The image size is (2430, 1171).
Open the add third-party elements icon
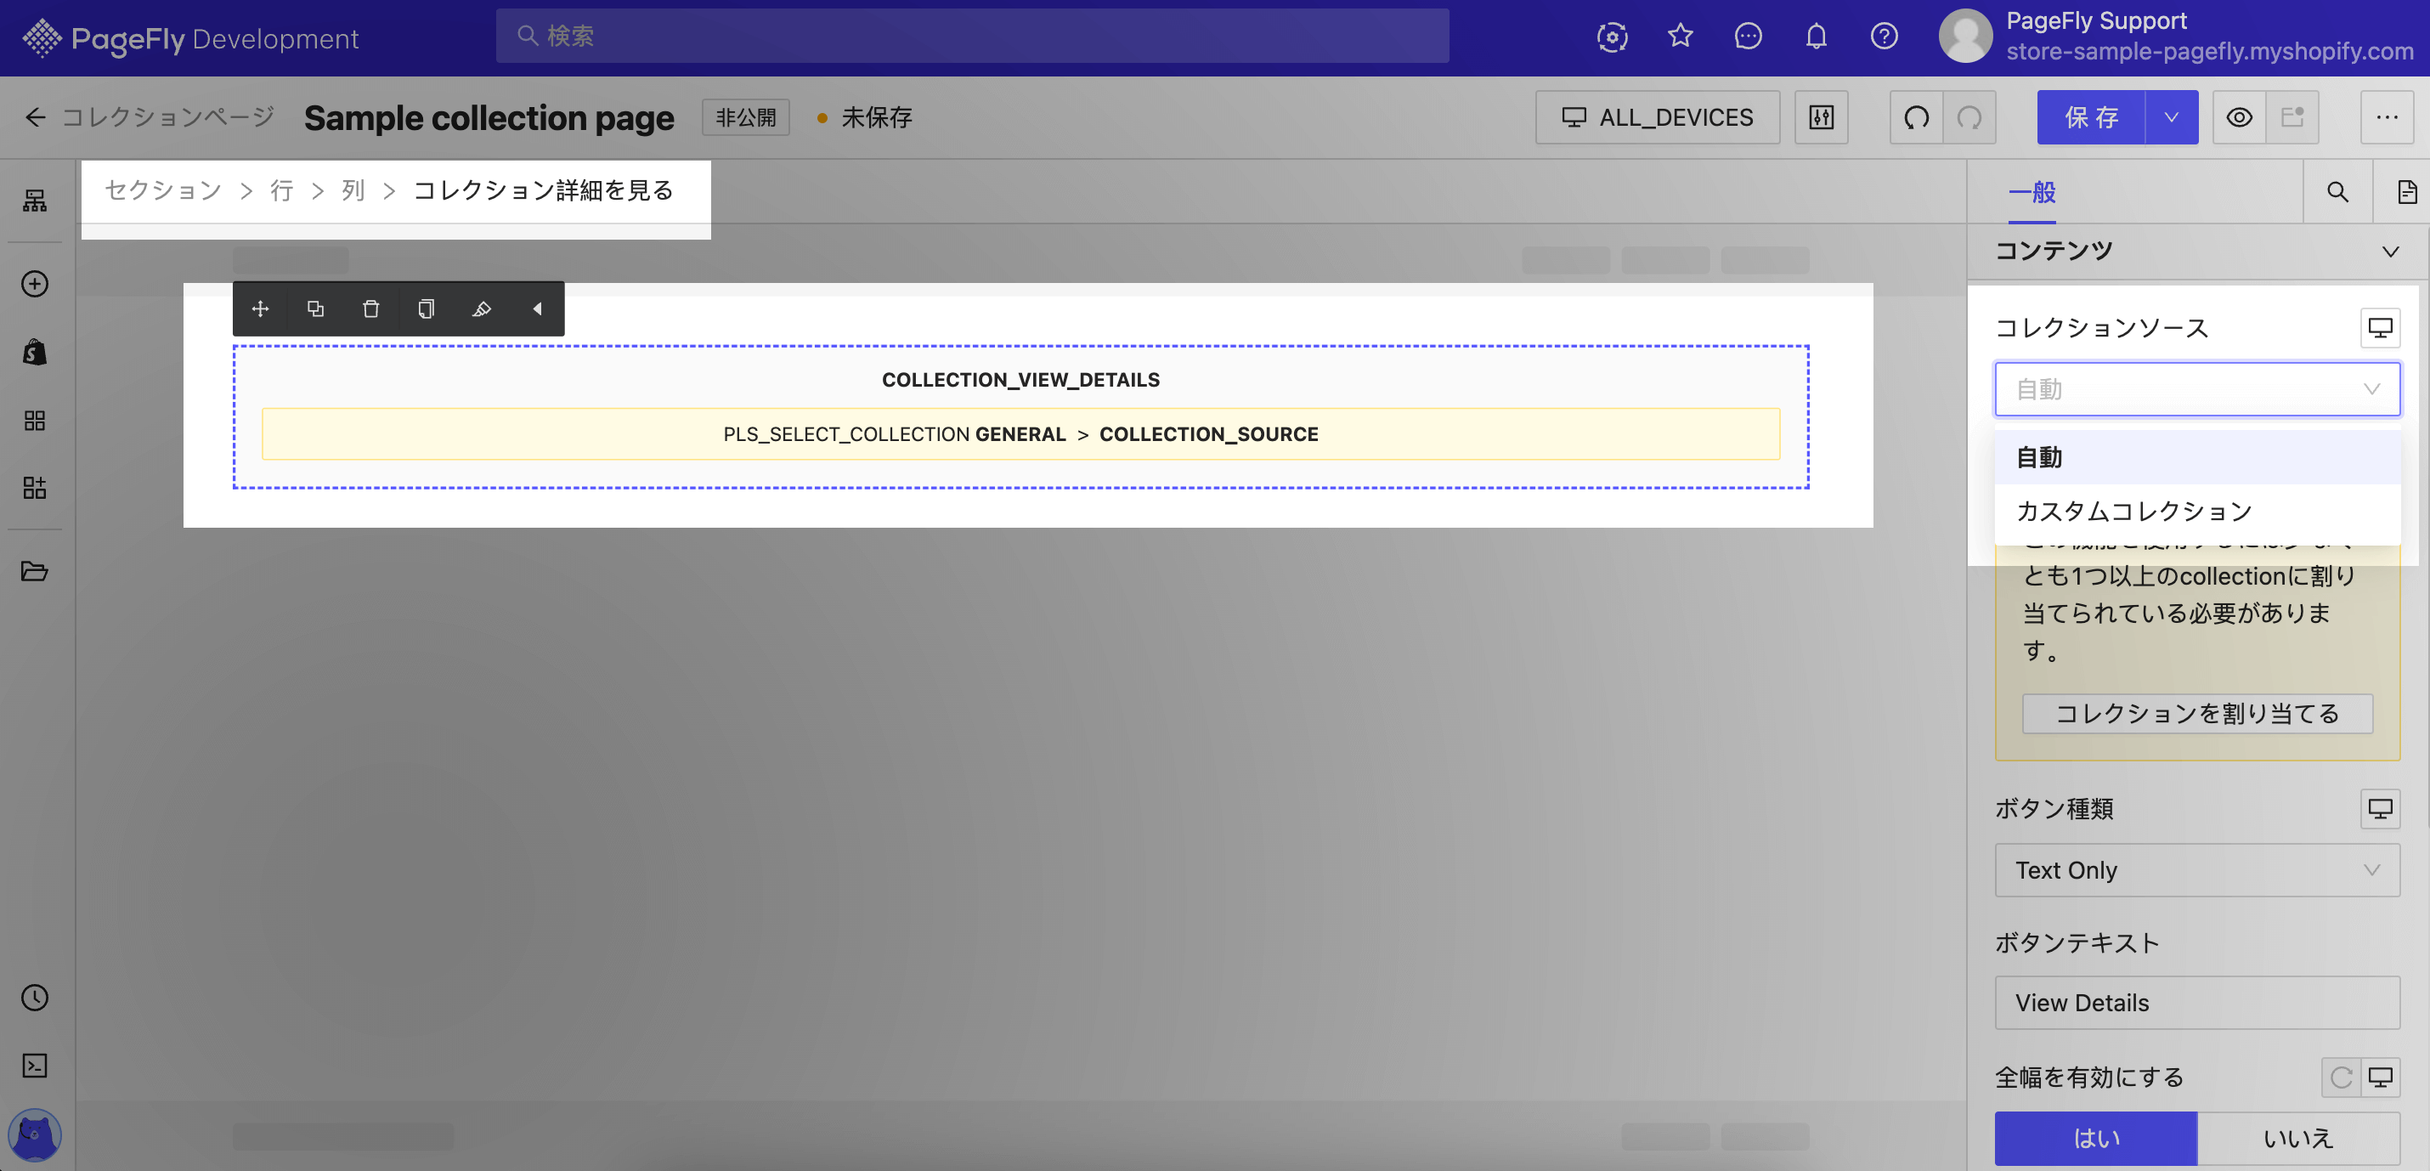tap(35, 488)
